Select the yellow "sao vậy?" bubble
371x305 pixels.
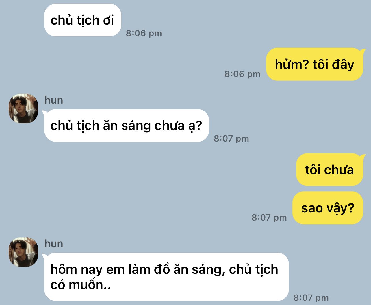click(328, 208)
